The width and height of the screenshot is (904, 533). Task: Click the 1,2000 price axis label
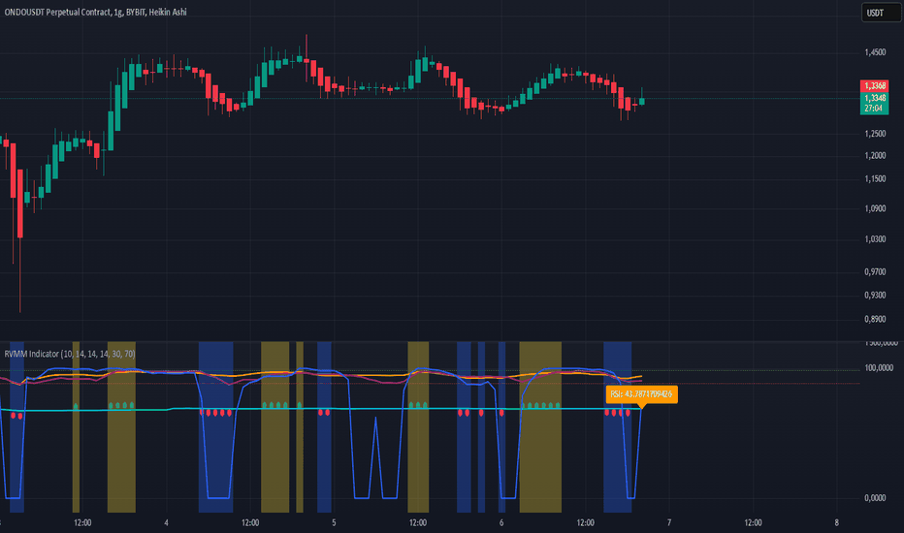(x=875, y=156)
